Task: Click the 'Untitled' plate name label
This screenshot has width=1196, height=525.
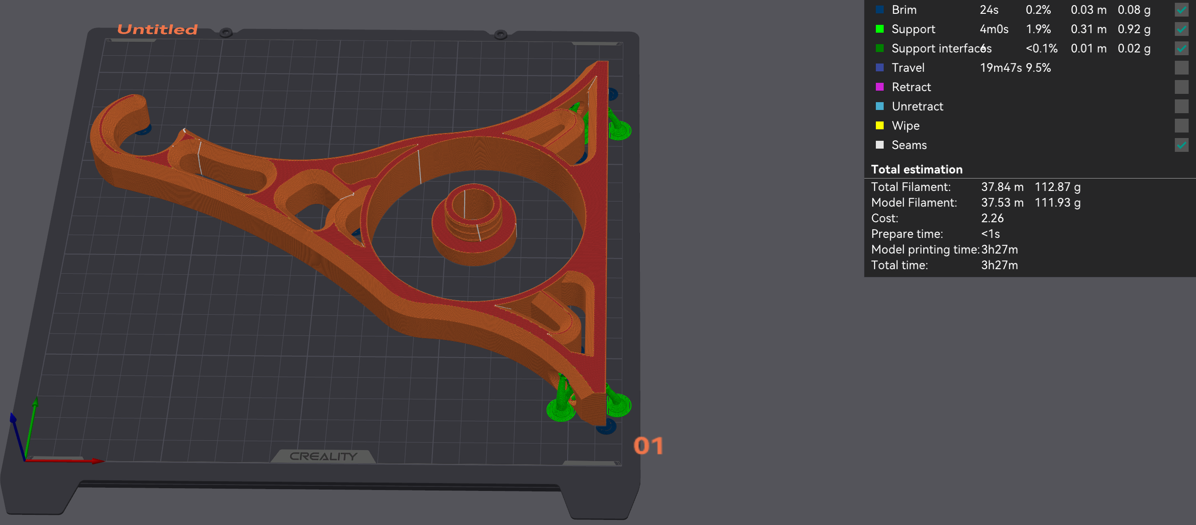Action: pos(157,29)
